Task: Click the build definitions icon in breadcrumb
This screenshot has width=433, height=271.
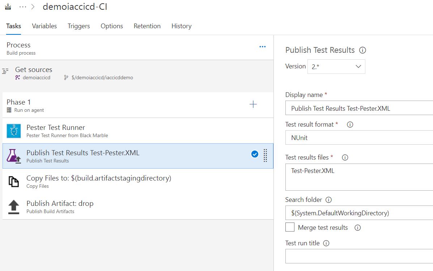Action: click(x=8, y=7)
